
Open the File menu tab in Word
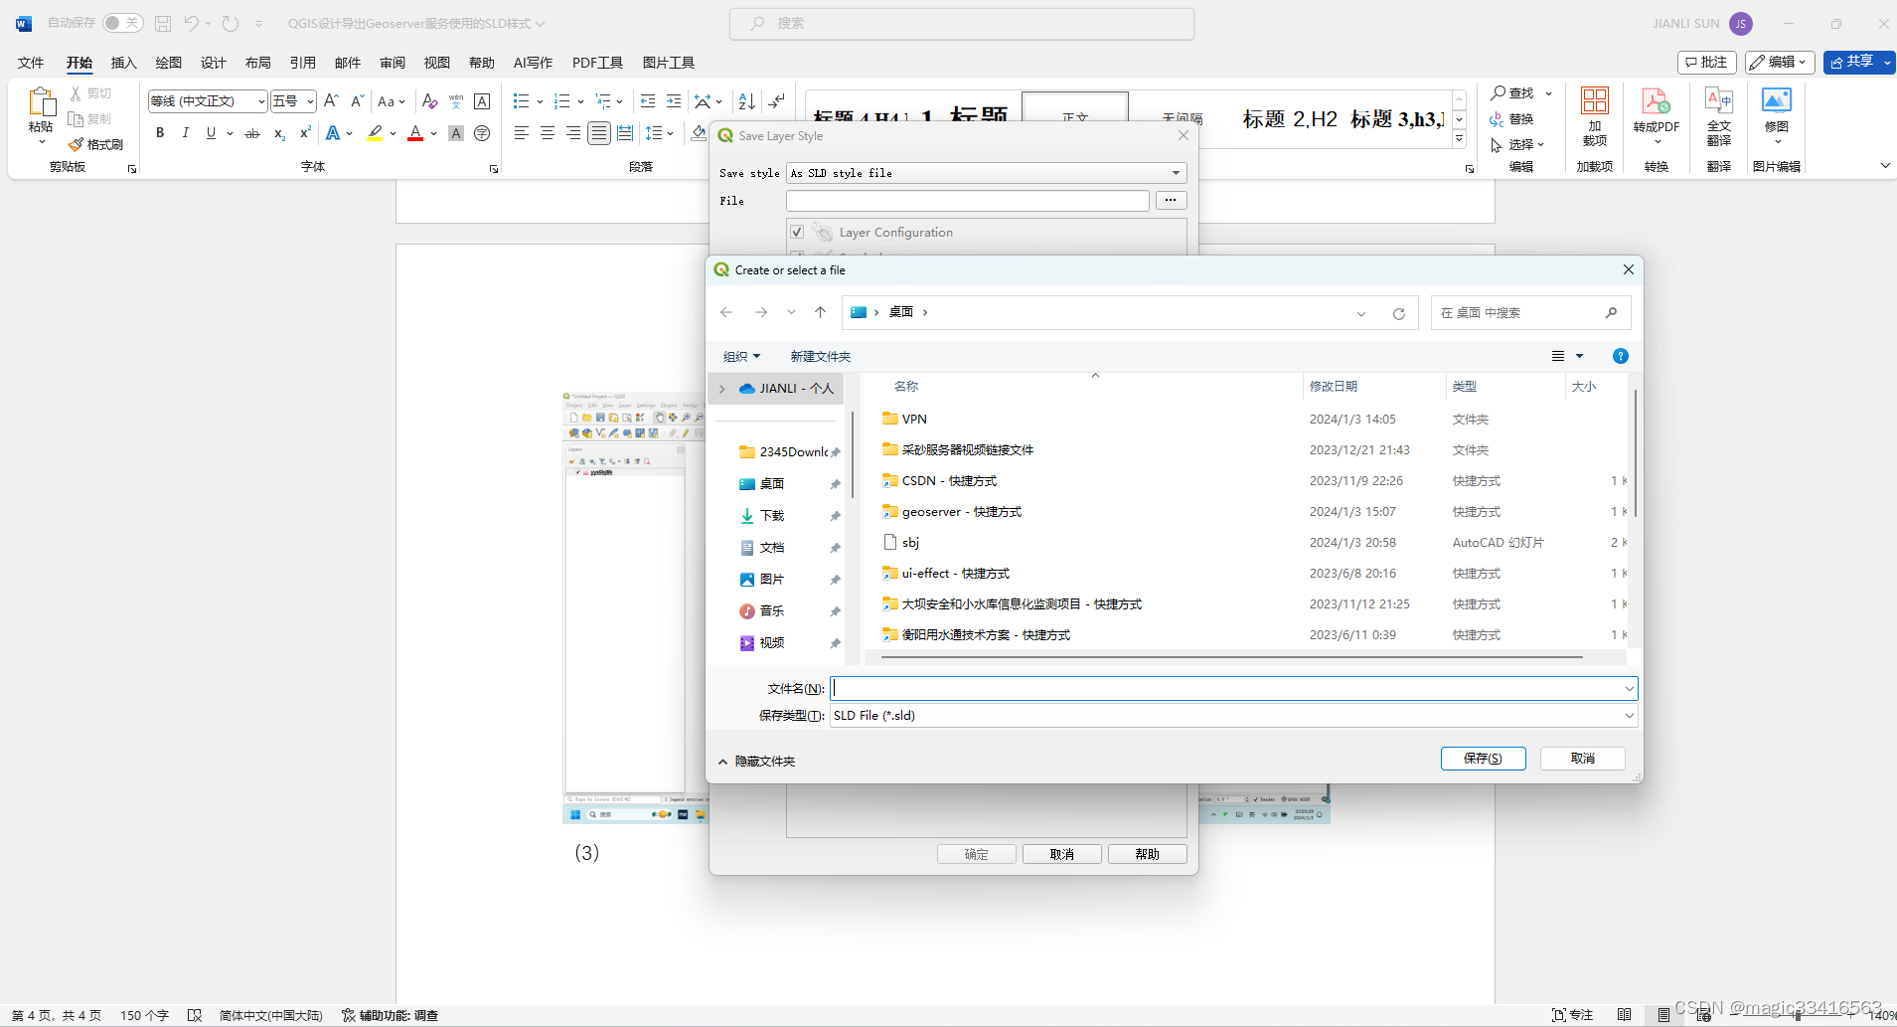[31, 63]
